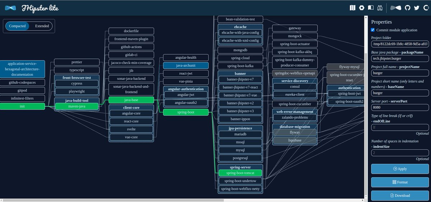Select the sonar-java-backend module
Viewport: 431px width, 202px height.
[131, 78]
